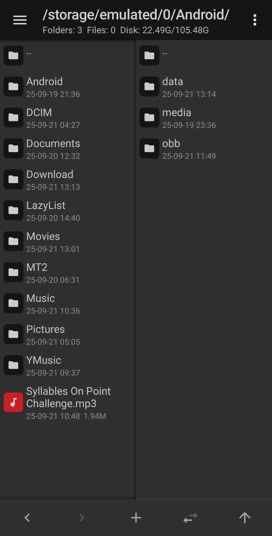
Task: Open the three-dot overflow menu
Action: pos(254,20)
